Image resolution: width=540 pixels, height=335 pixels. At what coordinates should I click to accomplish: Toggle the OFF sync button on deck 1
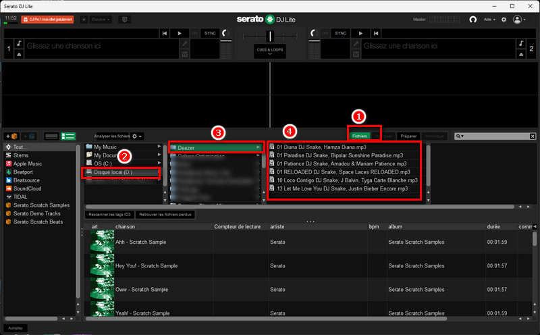click(x=195, y=33)
